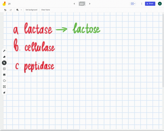
Task: Open the meeting presenting options
Action: (x=133, y=4)
